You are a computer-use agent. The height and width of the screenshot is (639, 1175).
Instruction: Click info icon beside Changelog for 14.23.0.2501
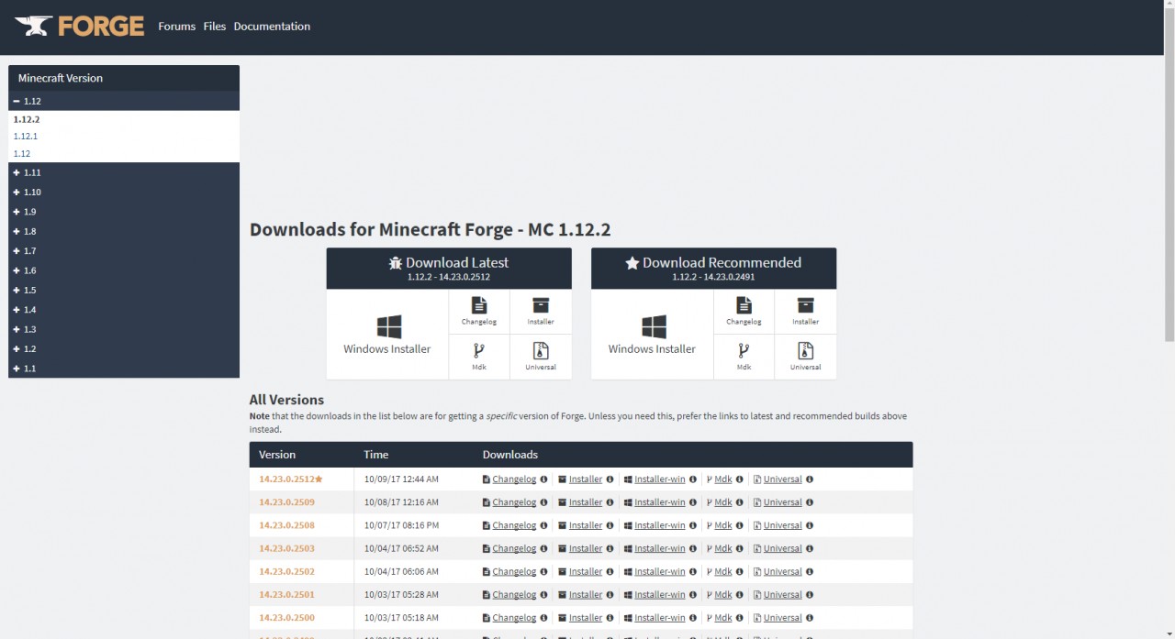(x=543, y=595)
